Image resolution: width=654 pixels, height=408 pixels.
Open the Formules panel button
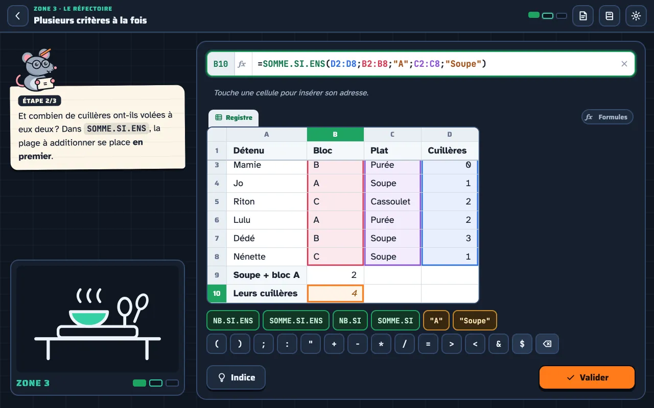pyautogui.click(x=608, y=117)
